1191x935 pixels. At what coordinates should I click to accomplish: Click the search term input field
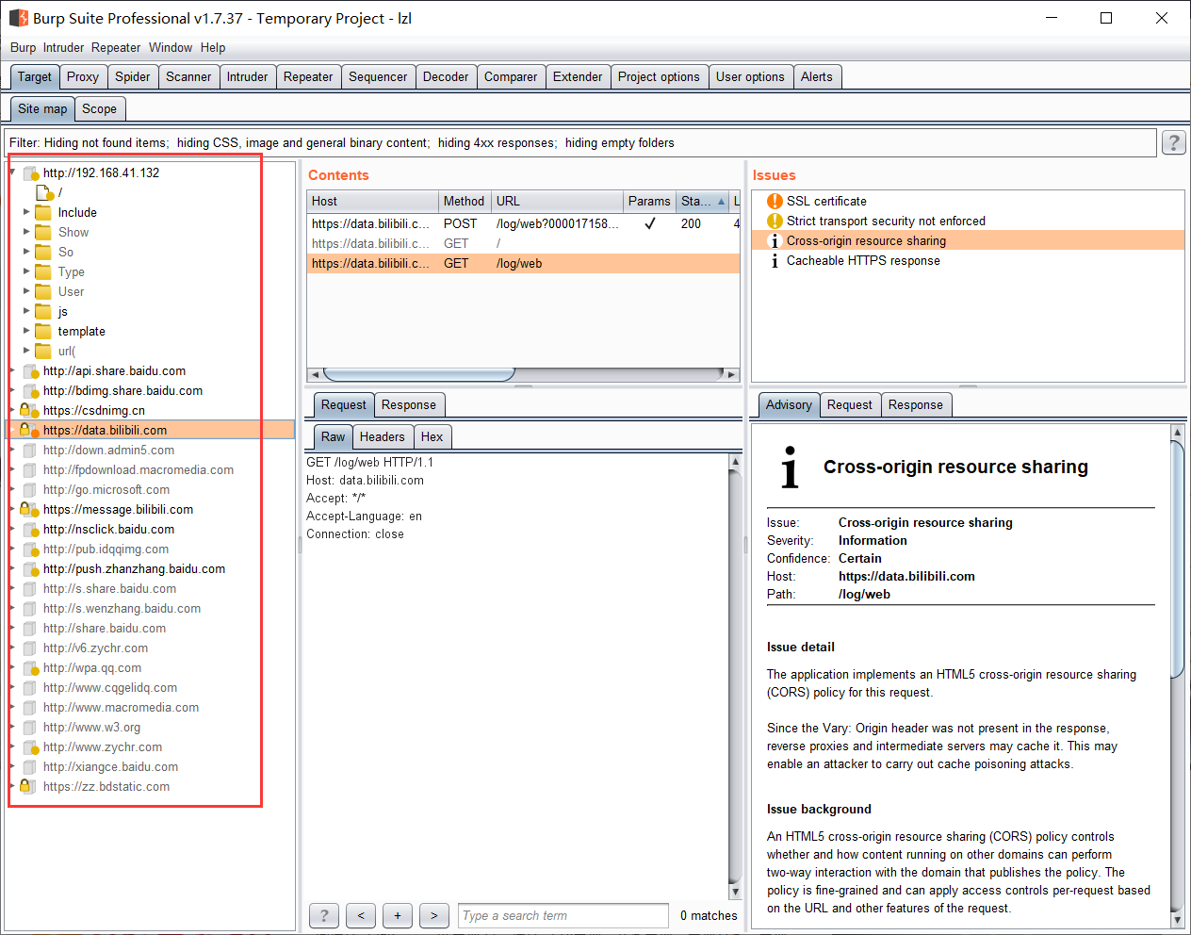pyautogui.click(x=563, y=915)
